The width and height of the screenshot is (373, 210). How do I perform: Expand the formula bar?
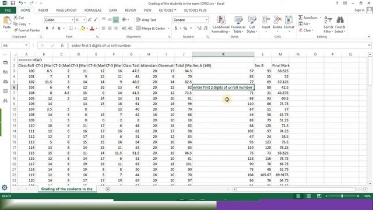[x=369, y=45]
